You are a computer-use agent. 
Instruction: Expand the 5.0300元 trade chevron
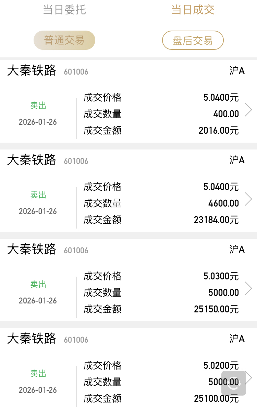[x=249, y=288]
